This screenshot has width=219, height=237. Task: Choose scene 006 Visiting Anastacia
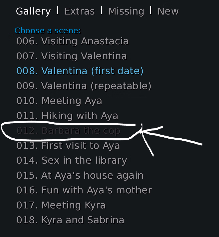(72, 41)
